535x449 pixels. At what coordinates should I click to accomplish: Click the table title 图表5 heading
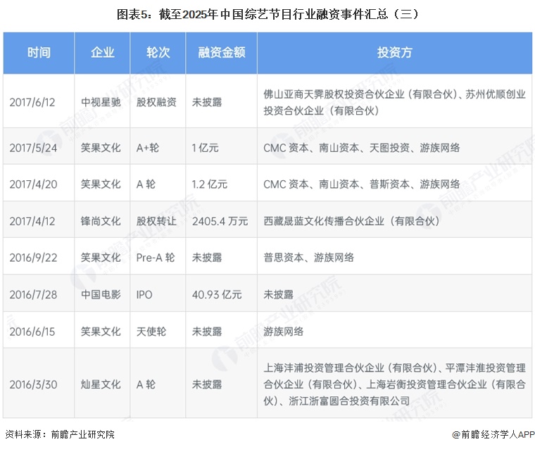[x=267, y=14]
